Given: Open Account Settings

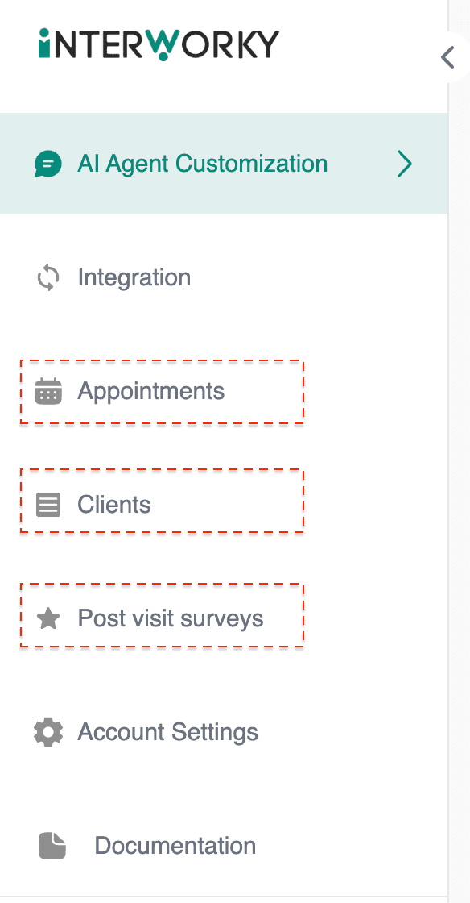Looking at the screenshot, I should 167,733.
